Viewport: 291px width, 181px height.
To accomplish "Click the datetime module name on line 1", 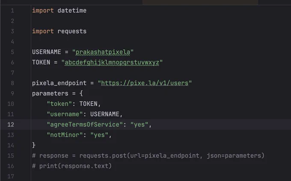I will coord(72,11).
